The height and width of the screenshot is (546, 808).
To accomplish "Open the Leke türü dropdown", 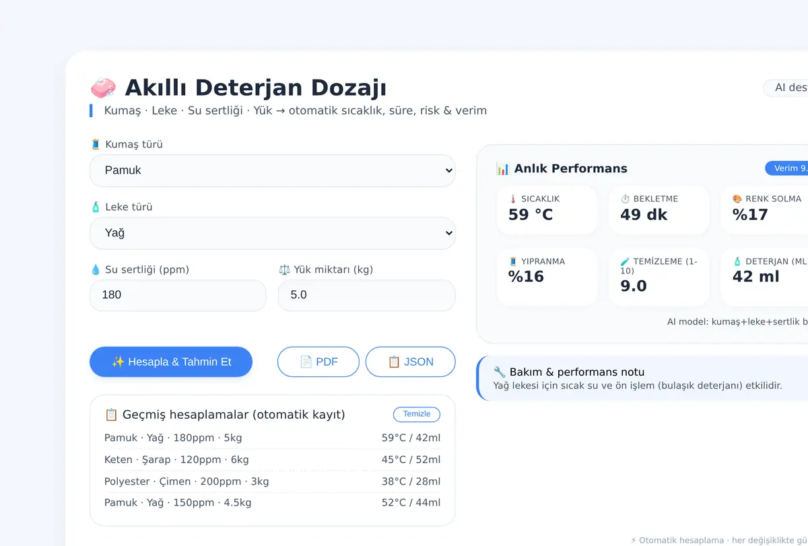I will [272, 233].
